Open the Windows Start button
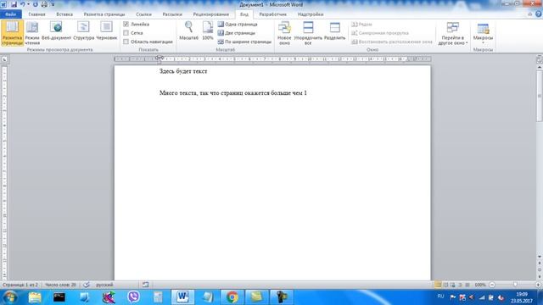Screen dimensions: 543x305 (x=9, y=297)
